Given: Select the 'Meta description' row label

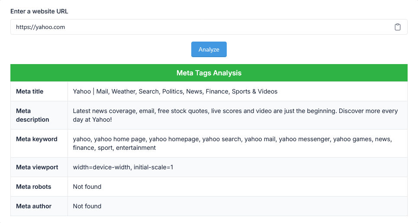Looking at the screenshot, I should [x=32, y=115].
